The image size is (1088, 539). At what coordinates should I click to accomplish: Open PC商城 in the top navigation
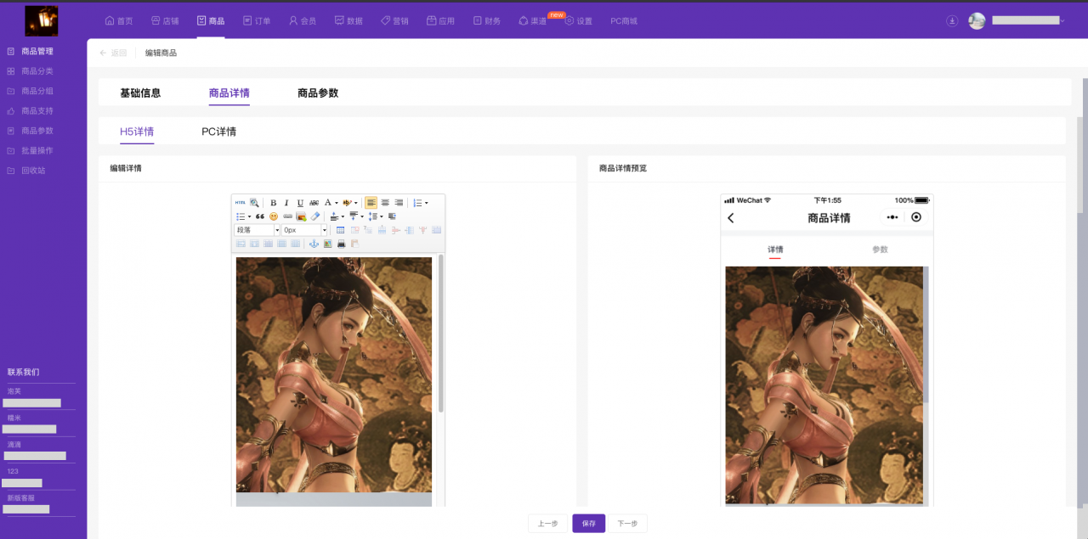tap(624, 20)
